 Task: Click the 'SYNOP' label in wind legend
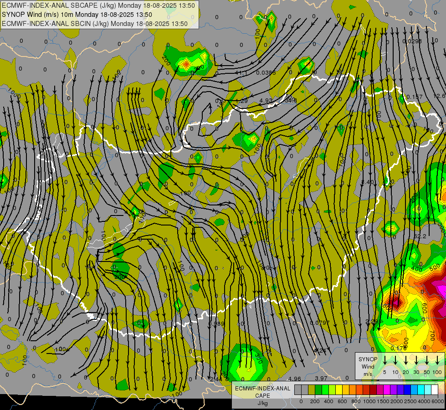[x=368, y=359]
